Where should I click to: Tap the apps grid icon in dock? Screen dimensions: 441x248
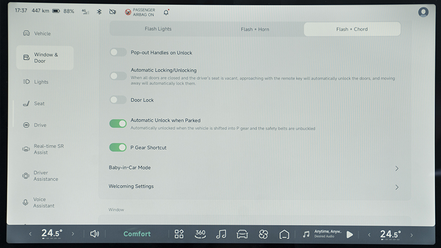[179, 234]
